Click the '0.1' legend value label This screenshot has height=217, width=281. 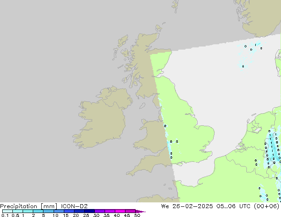tap(5, 215)
